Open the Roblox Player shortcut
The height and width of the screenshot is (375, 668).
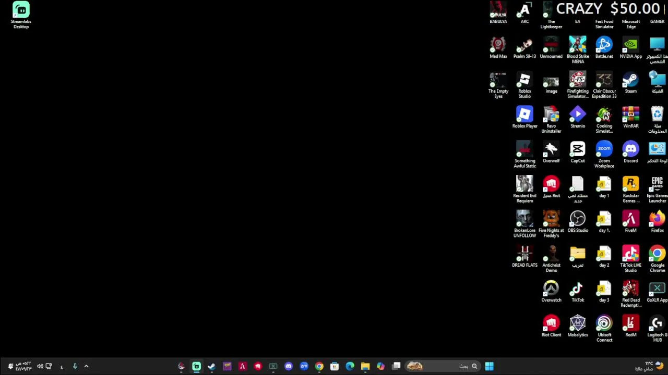524,117
